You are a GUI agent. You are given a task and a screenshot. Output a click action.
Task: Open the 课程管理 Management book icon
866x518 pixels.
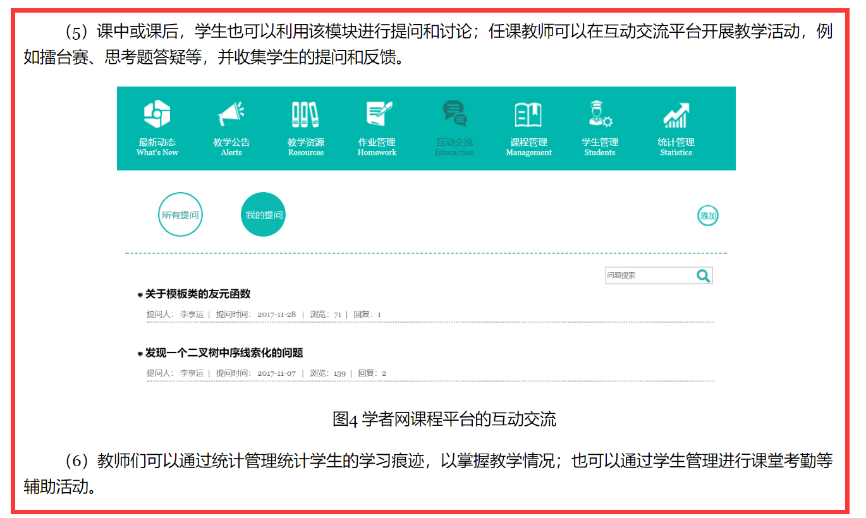tap(528, 114)
